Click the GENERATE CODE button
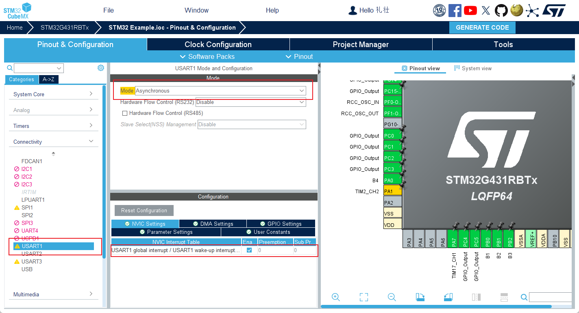 [x=482, y=28]
